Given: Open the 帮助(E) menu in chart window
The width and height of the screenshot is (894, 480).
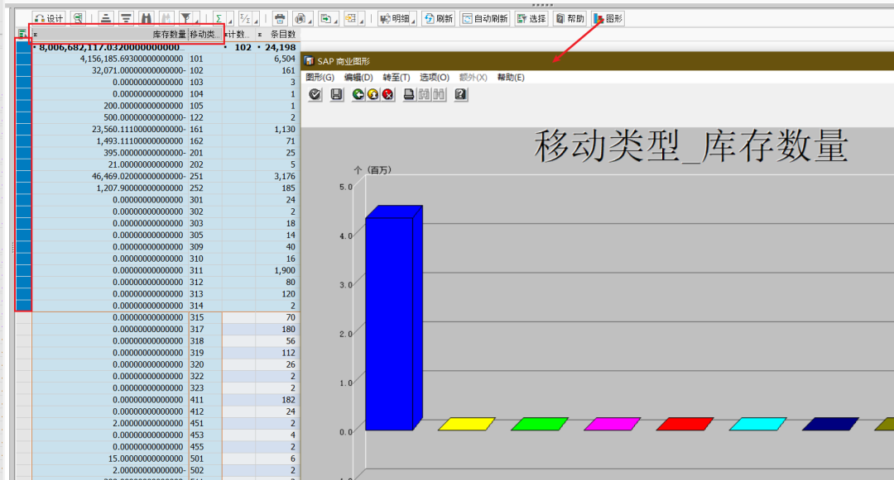Looking at the screenshot, I should point(510,78).
